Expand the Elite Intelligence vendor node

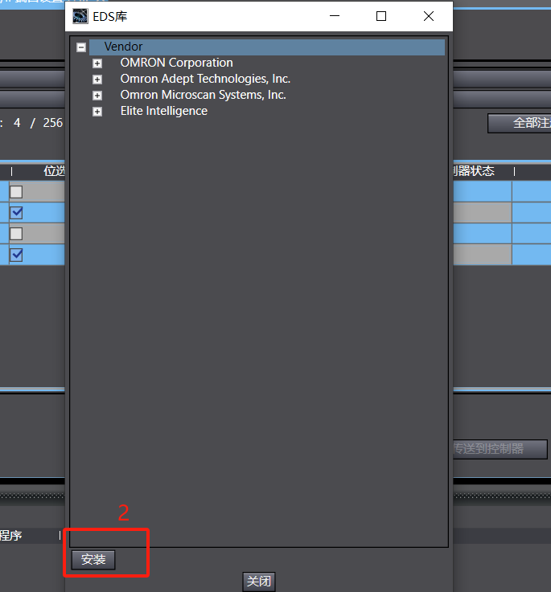(x=97, y=112)
